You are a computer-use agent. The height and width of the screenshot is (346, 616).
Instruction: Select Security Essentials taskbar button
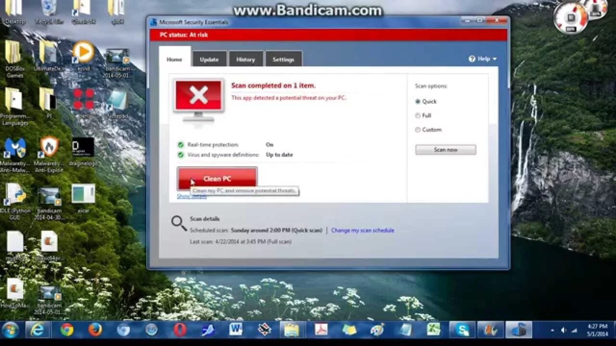click(x=519, y=330)
